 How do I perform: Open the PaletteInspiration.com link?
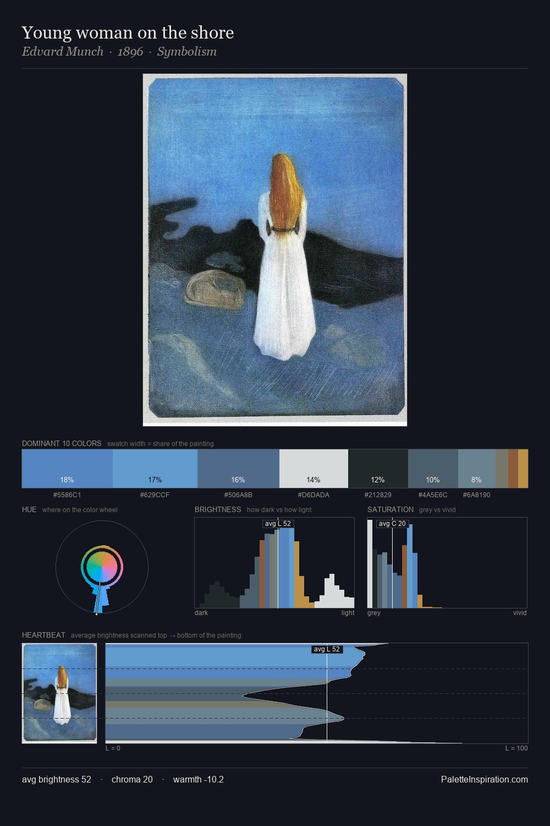(485, 780)
